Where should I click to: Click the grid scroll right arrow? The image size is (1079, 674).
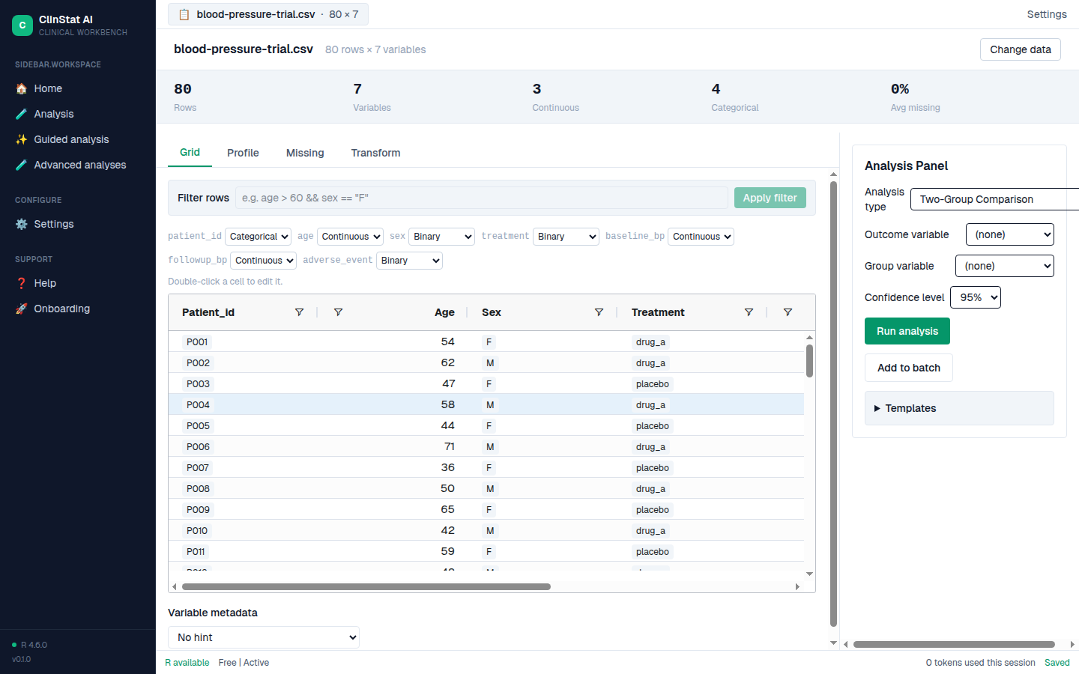coord(797,587)
